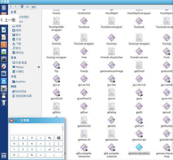Eject the Philips device

coord(39,67)
